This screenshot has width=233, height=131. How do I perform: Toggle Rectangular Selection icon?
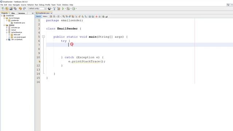(76, 16)
